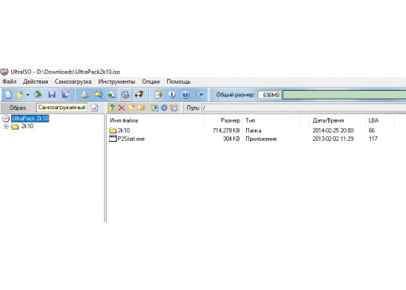Open the Самозагрузка menu
The height and width of the screenshot is (290, 406).
[73, 81]
